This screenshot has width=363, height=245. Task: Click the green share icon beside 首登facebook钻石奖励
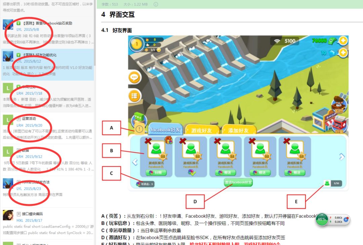click(x=18, y=23)
